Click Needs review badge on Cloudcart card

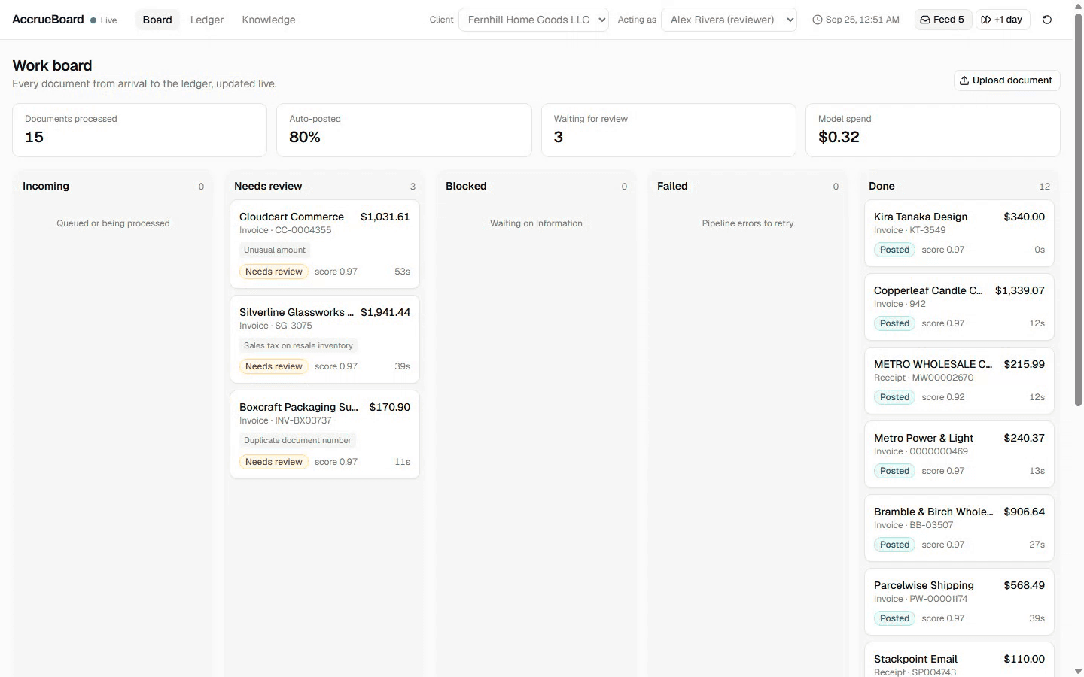tap(274, 272)
